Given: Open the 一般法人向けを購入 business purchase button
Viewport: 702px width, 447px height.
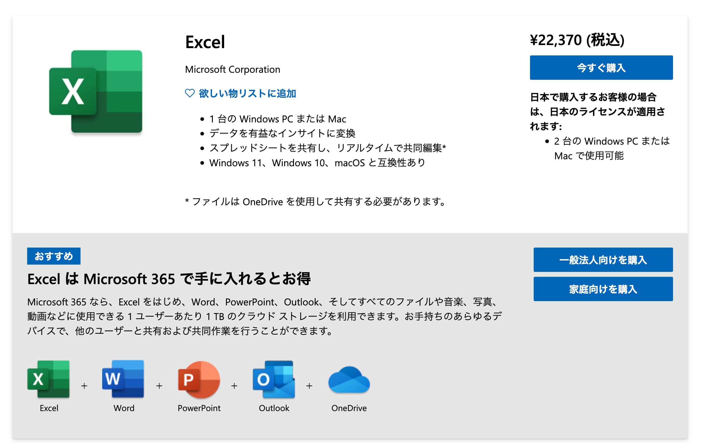Looking at the screenshot, I should point(603,260).
